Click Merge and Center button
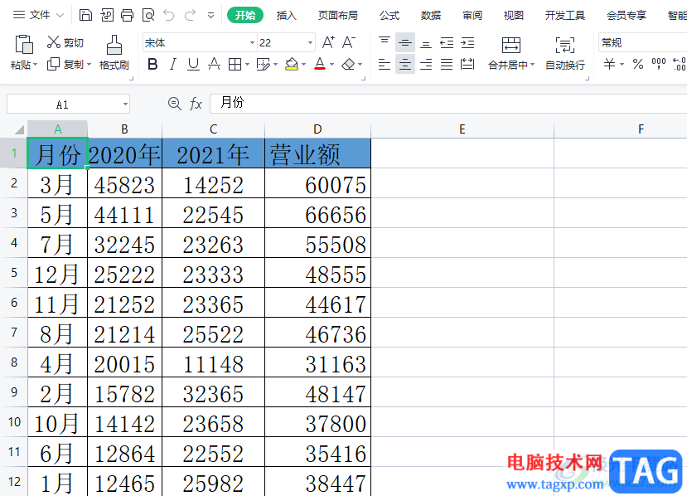The height and width of the screenshot is (496, 687). click(x=511, y=52)
